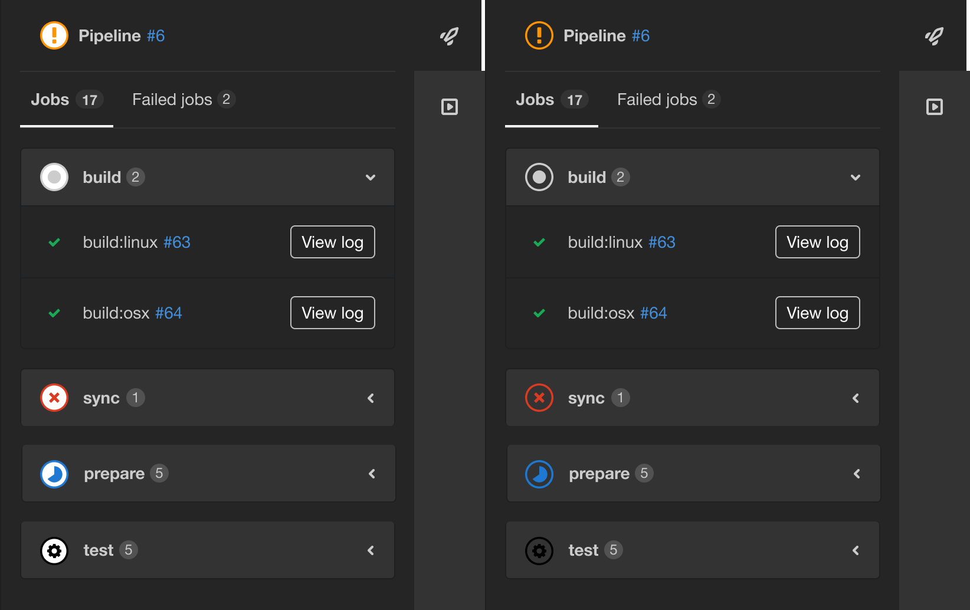Select the build stage status icon

[x=54, y=177]
